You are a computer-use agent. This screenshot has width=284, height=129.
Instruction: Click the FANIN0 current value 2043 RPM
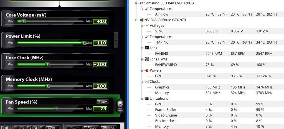214,54
